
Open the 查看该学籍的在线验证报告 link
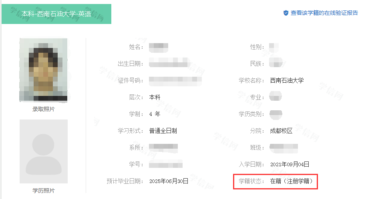(x=324, y=13)
